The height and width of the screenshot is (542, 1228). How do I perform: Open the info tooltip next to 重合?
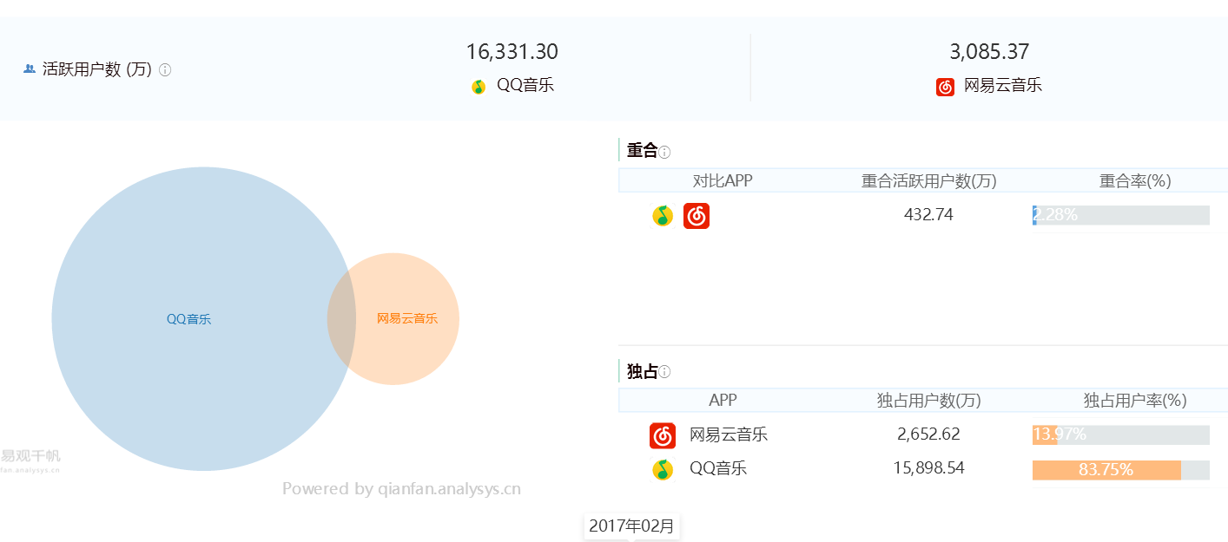click(x=664, y=151)
